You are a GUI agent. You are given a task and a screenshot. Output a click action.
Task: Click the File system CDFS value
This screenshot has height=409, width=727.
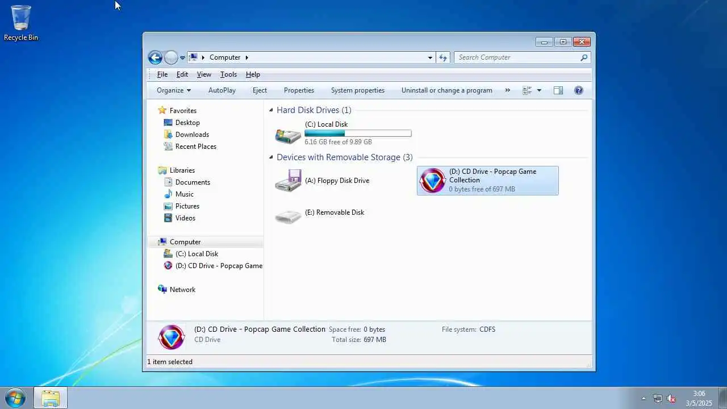point(487,329)
